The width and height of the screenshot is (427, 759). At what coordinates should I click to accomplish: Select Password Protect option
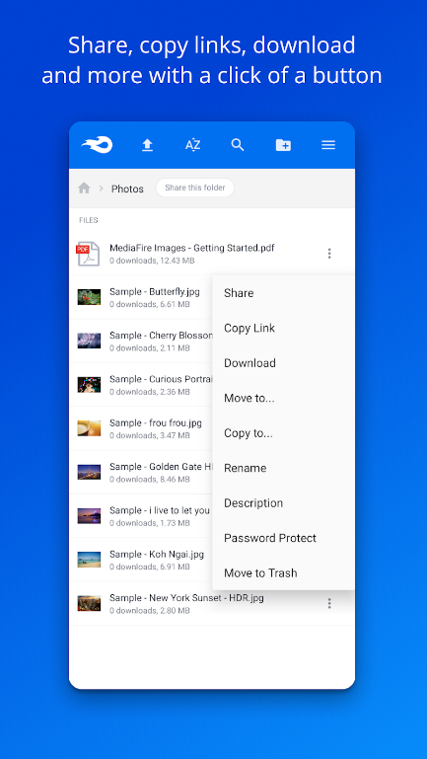click(270, 538)
